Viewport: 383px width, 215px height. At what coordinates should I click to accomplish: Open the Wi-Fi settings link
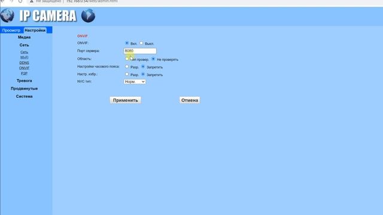click(x=24, y=57)
